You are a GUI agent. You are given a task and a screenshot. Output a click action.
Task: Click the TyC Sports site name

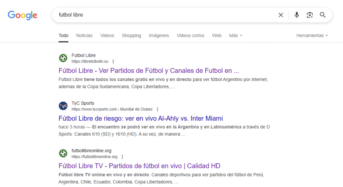click(x=83, y=103)
